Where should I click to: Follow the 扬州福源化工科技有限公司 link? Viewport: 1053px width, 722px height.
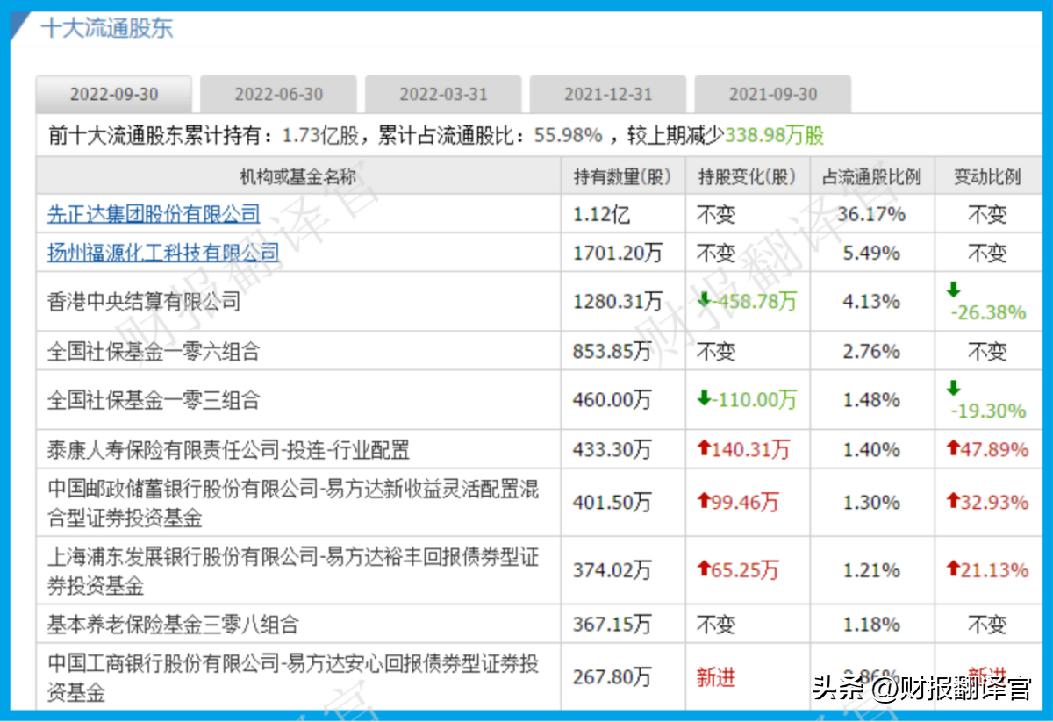click(x=163, y=254)
